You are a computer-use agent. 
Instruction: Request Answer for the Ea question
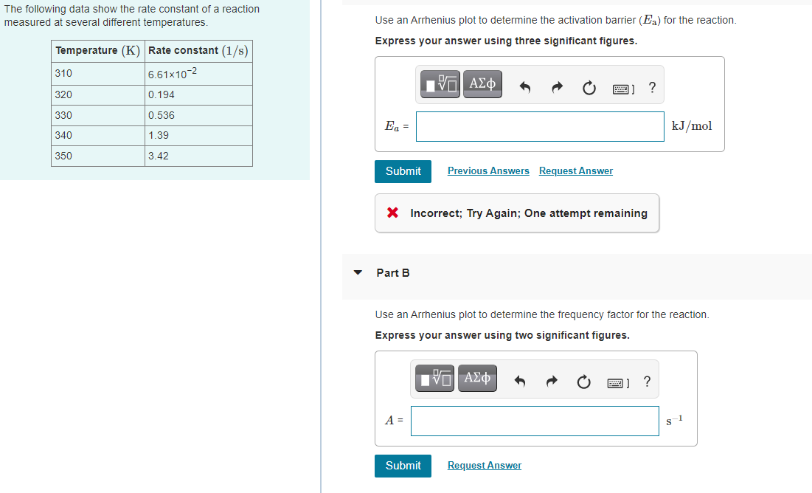576,171
